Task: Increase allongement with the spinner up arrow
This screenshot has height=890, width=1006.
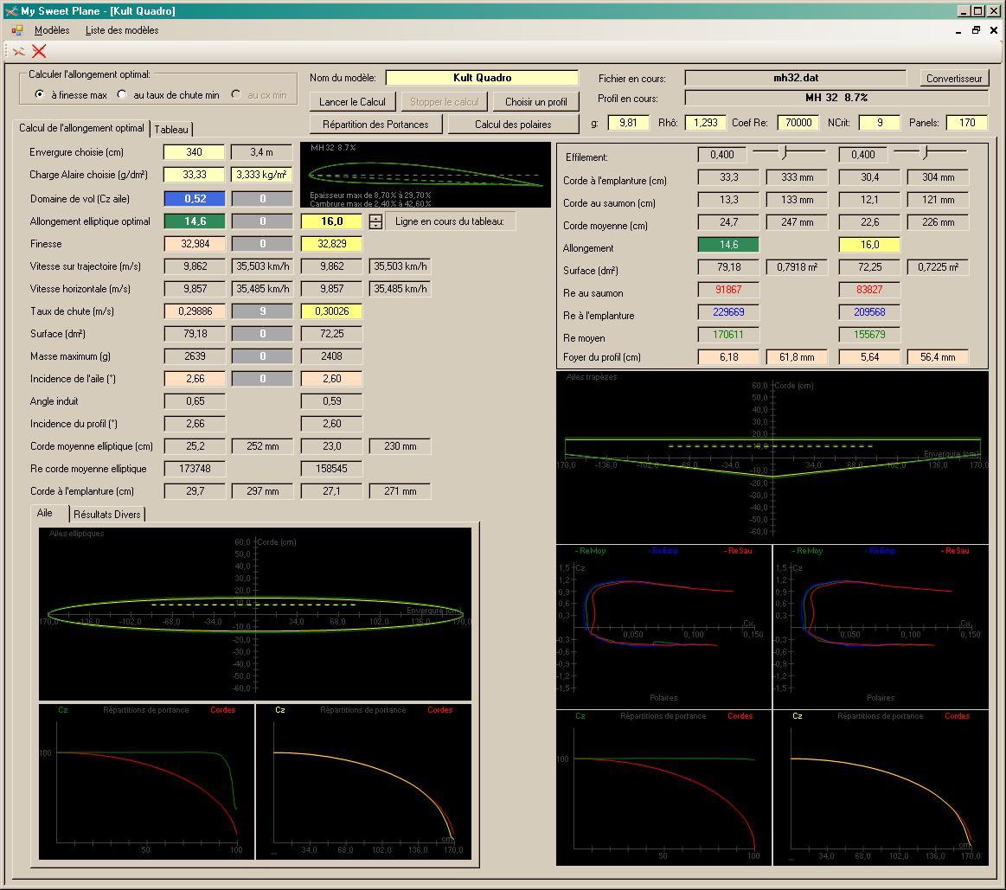Action: 375,217
